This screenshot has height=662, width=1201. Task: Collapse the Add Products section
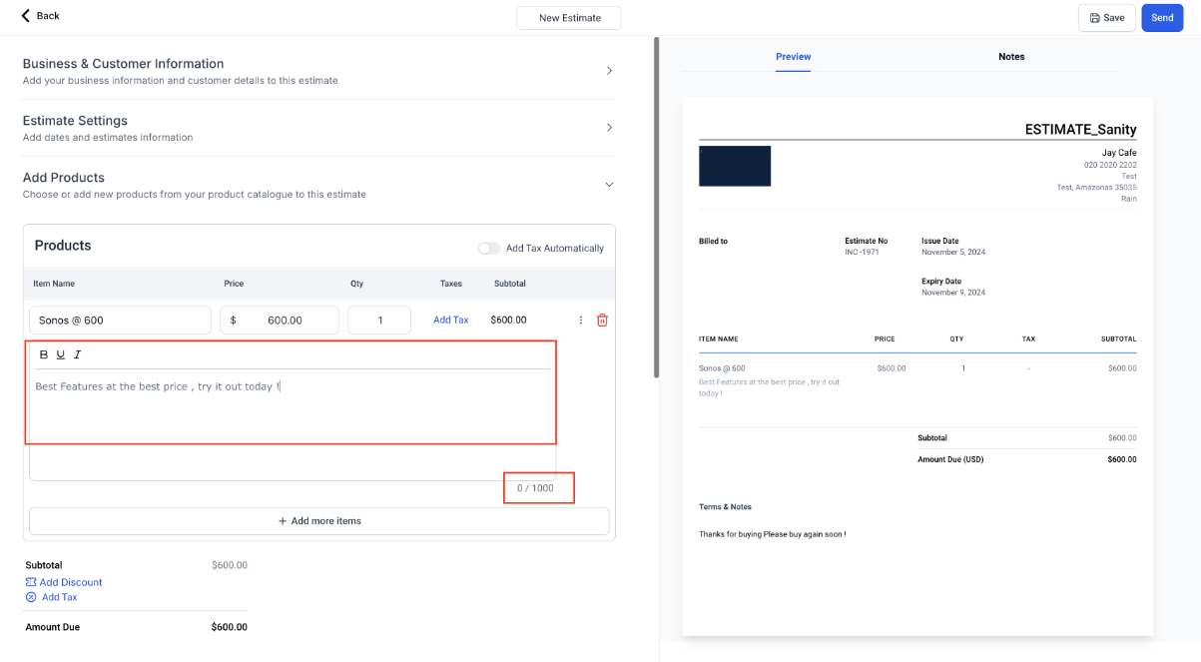(x=609, y=185)
